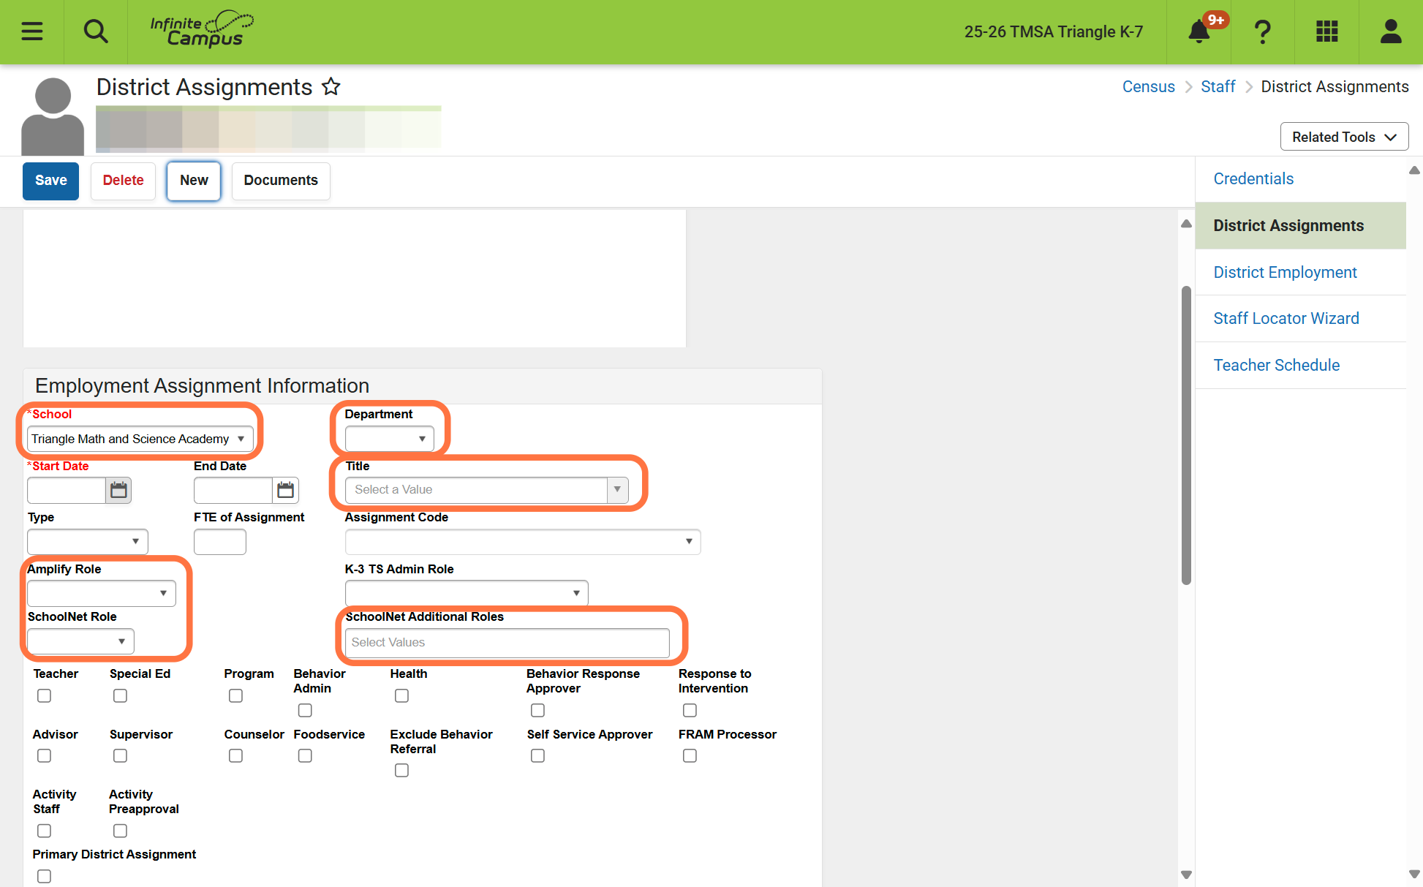Tick the Counselor checkbox

(x=235, y=755)
